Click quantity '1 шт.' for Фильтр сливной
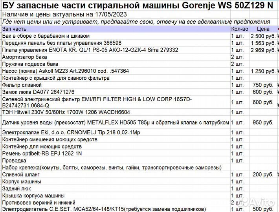 click(237, 85)
